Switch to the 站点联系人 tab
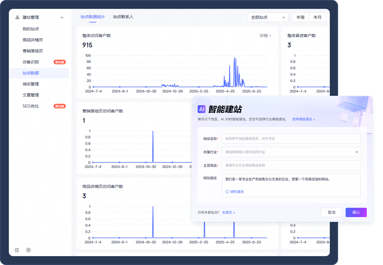The image size is (383, 265). [123, 17]
